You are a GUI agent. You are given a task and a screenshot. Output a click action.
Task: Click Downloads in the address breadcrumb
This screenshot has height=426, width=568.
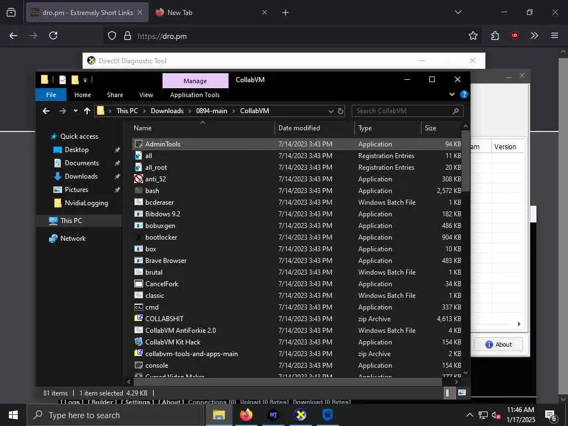[167, 111]
